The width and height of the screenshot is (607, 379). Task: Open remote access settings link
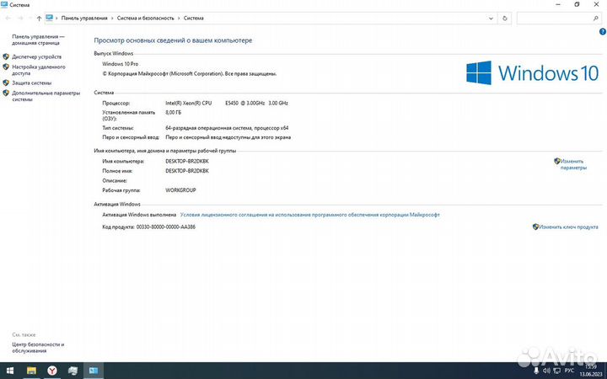39,70
